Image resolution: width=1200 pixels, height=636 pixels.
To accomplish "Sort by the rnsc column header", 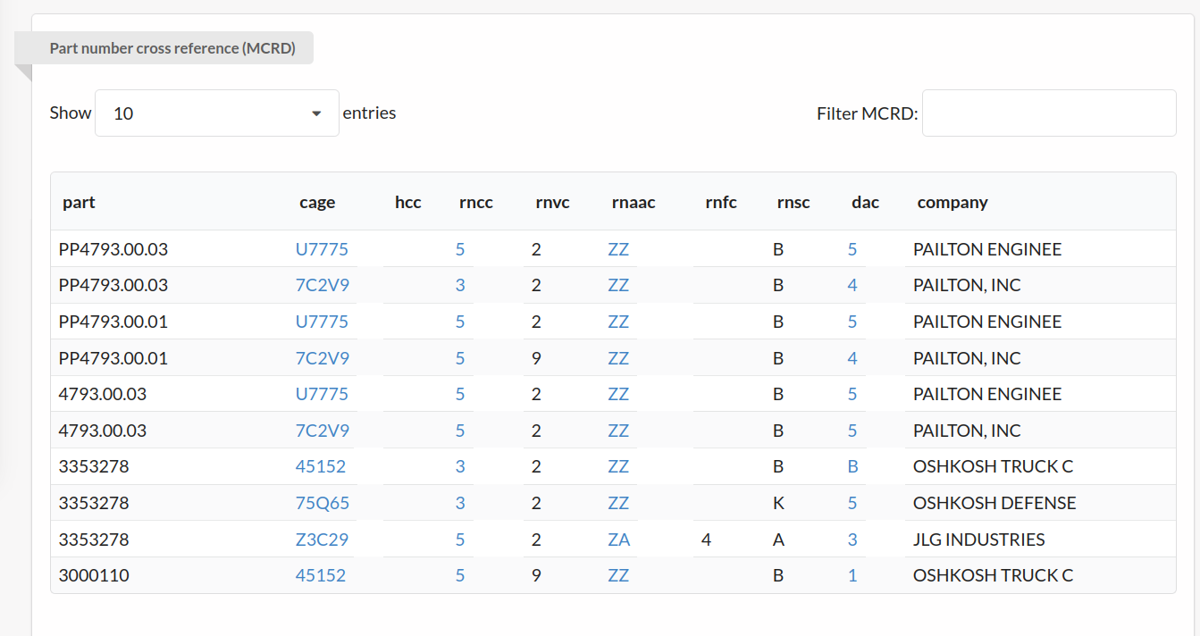I will [793, 202].
